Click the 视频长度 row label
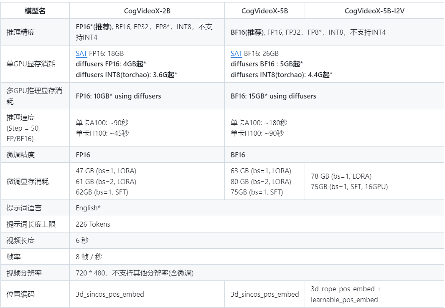The width and height of the screenshot is (445, 308). [x=21, y=240]
